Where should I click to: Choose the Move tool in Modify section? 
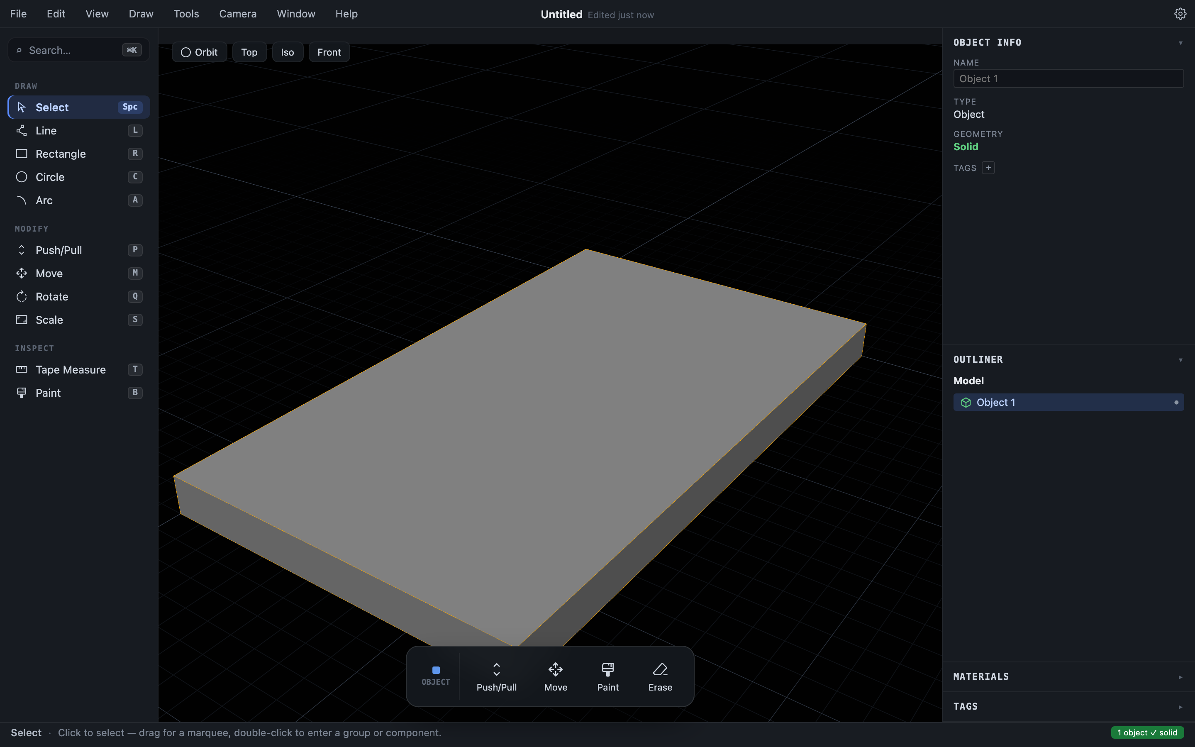click(79, 273)
